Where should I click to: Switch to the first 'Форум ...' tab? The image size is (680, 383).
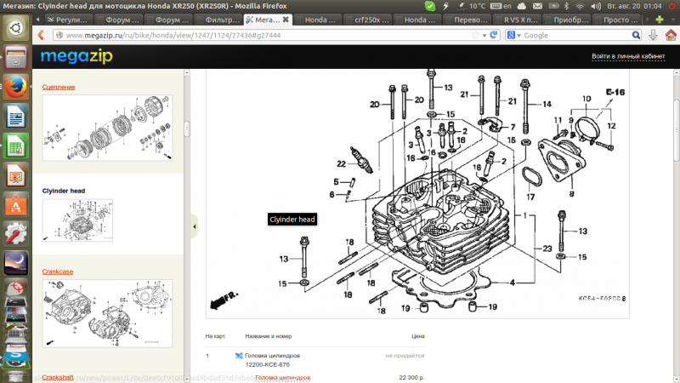(119, 20)
